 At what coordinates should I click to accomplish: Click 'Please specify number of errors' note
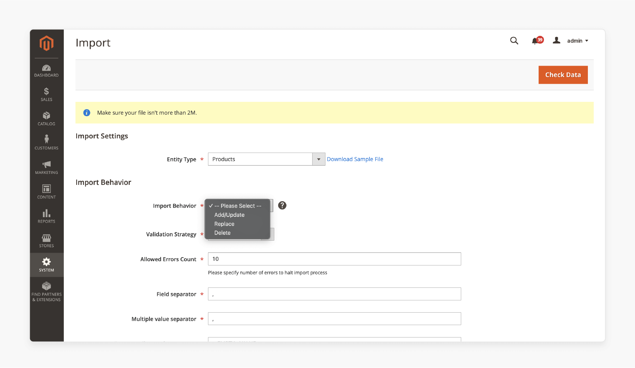point(268,273)
